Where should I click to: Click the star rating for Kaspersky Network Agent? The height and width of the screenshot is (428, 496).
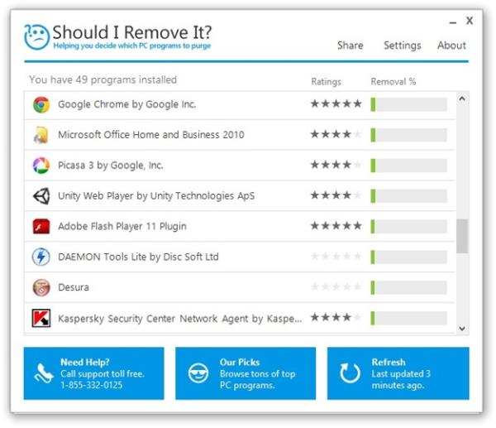(x=336, y=317)
